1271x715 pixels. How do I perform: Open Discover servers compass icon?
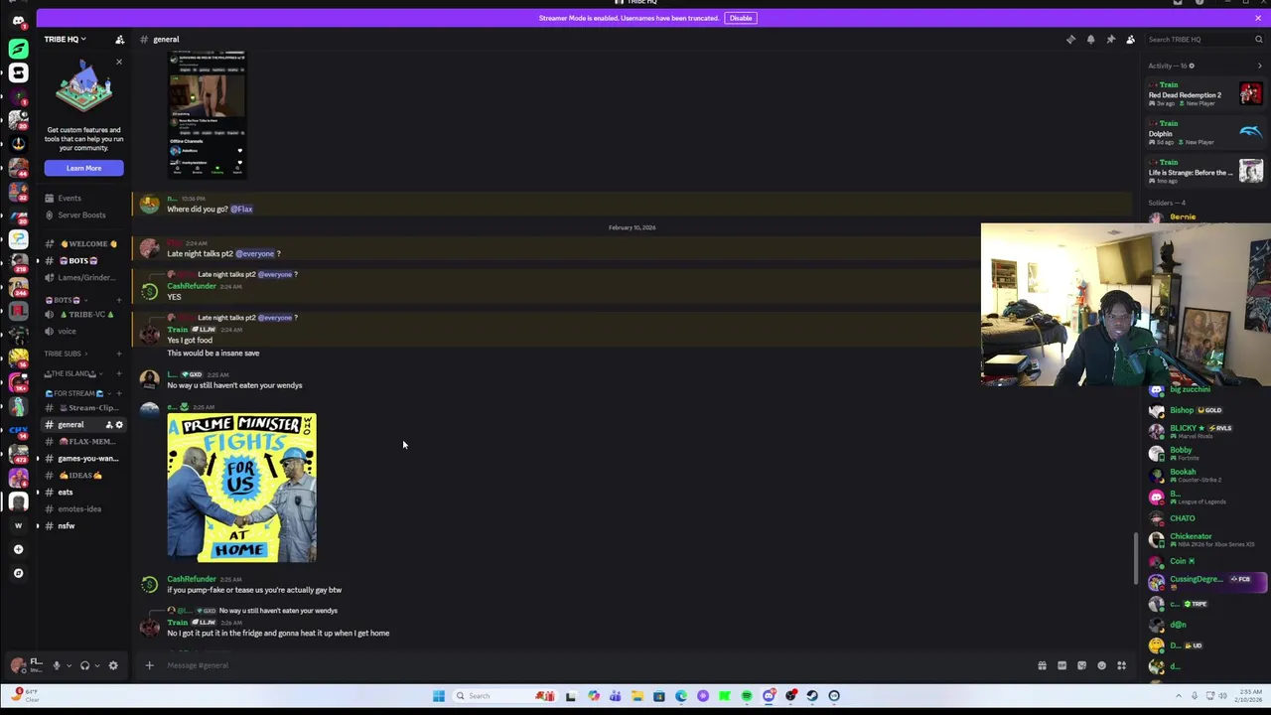coord(18,573)
